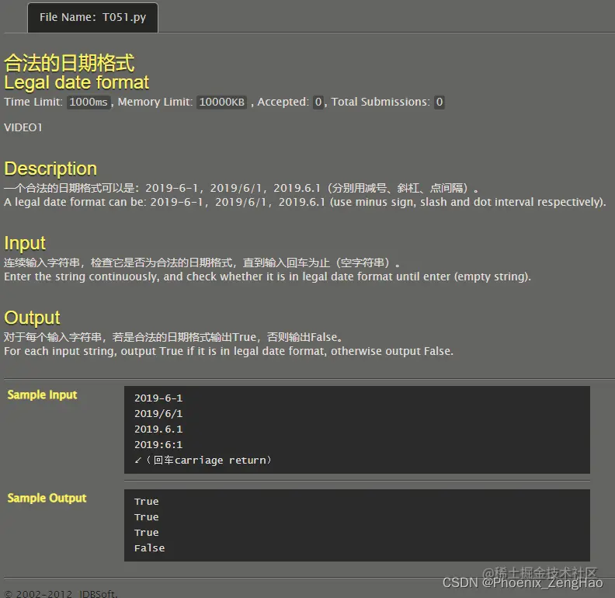Click the copyright 2002-2012 JDBSoft footer text
The width and height of the screenshot is (615, 598).
point(61,593)
